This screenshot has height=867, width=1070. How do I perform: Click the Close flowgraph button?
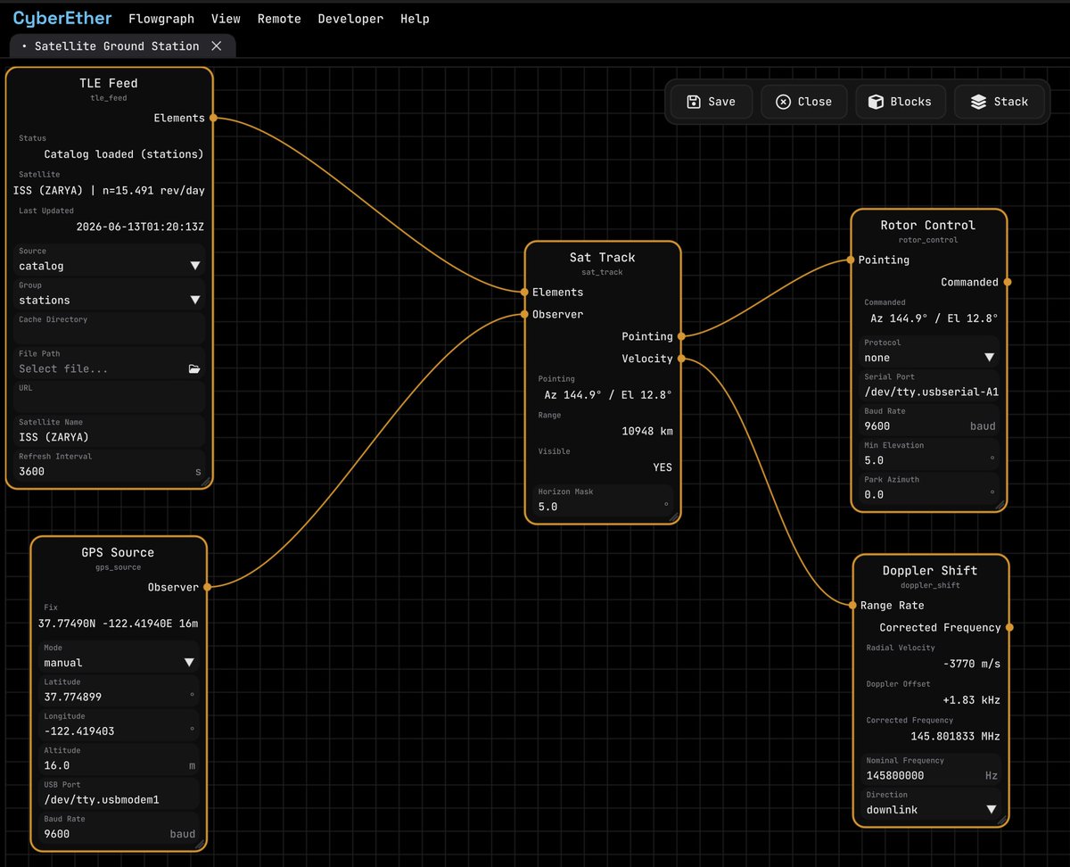[x=803, y=102]
